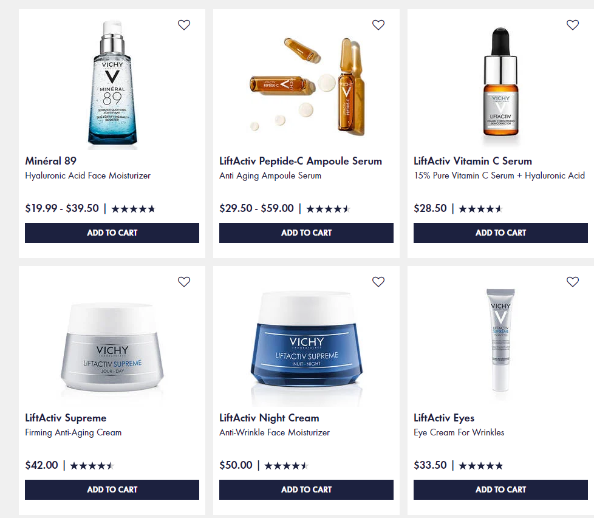The height and width of the screenshot is (518, 594).
Task: View the Minéral 89 bottle product image
Action: pos(112,83)
